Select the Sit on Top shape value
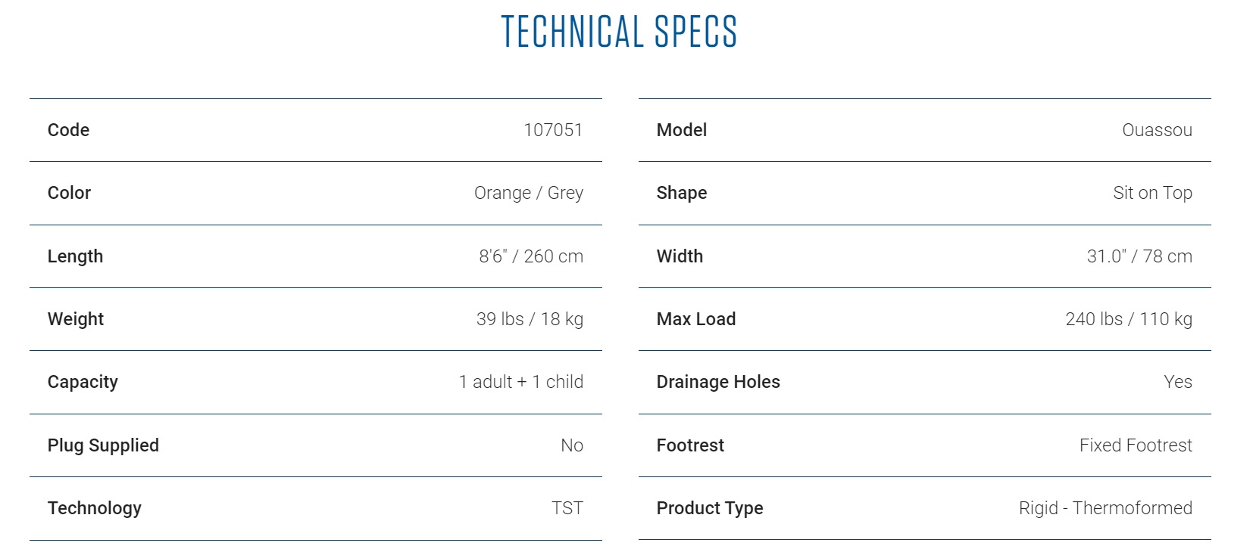 (x=1152, y=193)
